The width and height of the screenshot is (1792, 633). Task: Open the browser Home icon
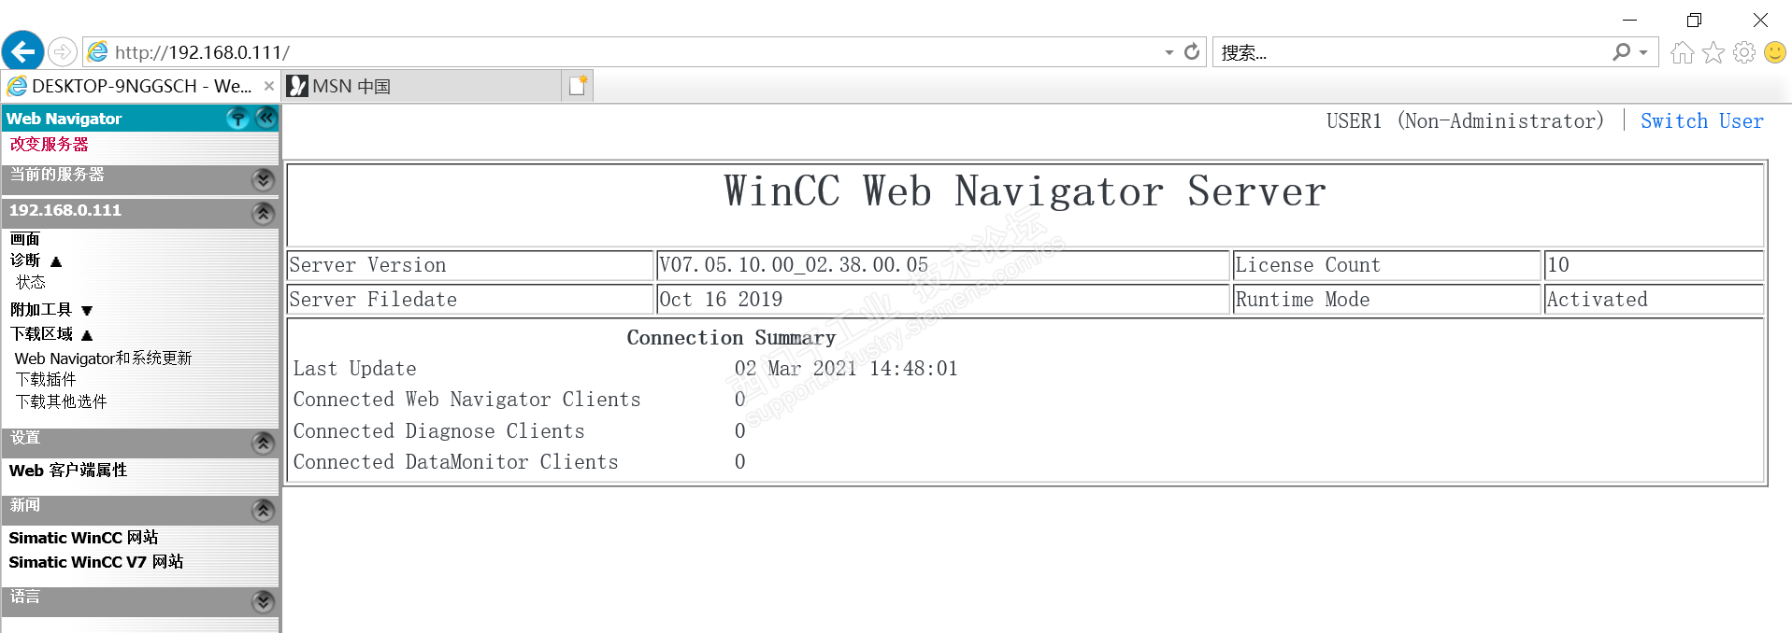[x=1682, y=53]
